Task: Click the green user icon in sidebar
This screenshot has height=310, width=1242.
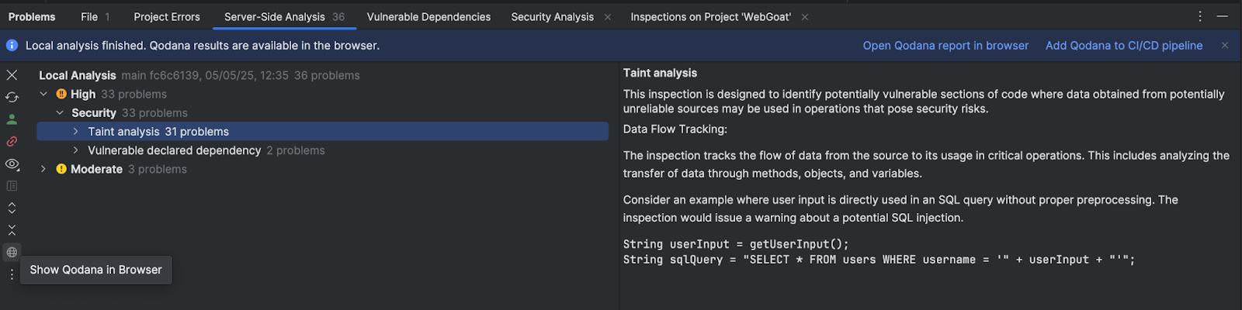Action: point(12,119)
